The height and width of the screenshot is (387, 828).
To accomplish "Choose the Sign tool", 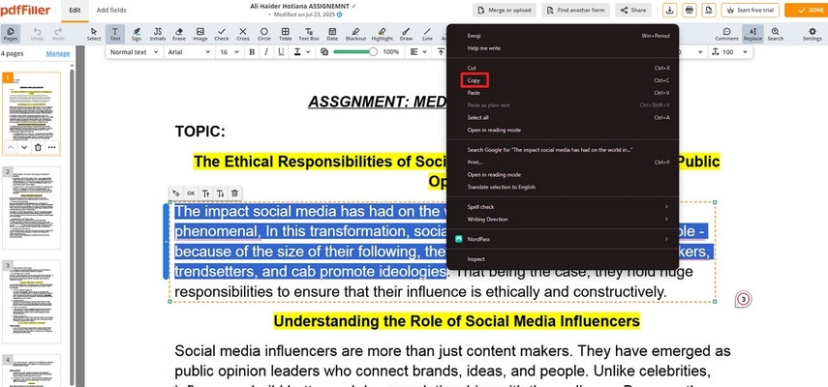I will click(x=137, y=34).
